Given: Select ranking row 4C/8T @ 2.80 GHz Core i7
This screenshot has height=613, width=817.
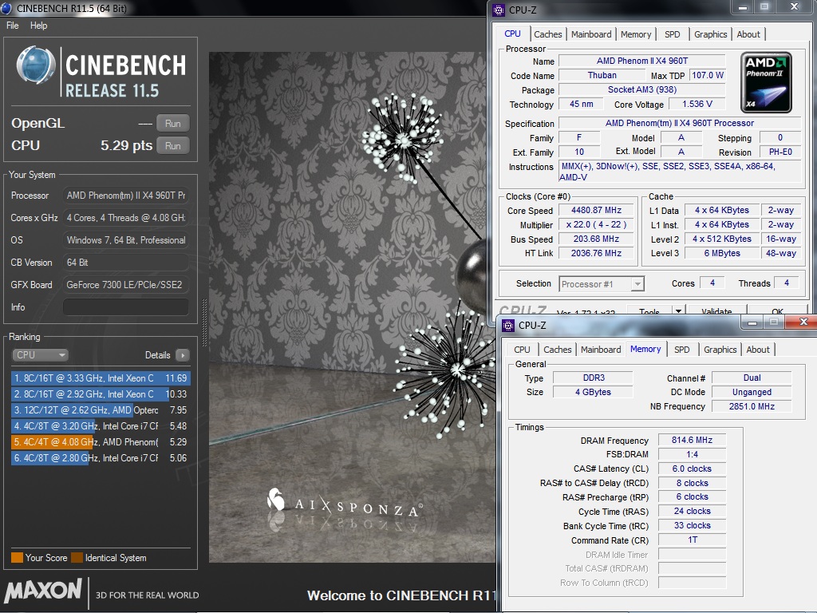Looking at the screenshot, I should (101, 457).
